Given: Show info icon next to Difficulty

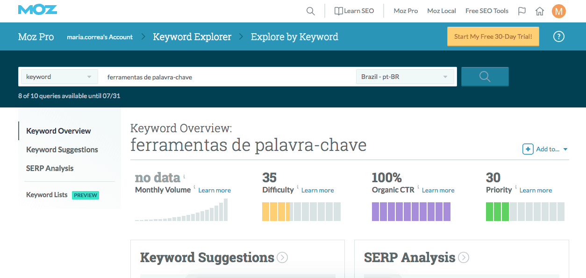Looking at the screenshot, I should tap(298, 187).
